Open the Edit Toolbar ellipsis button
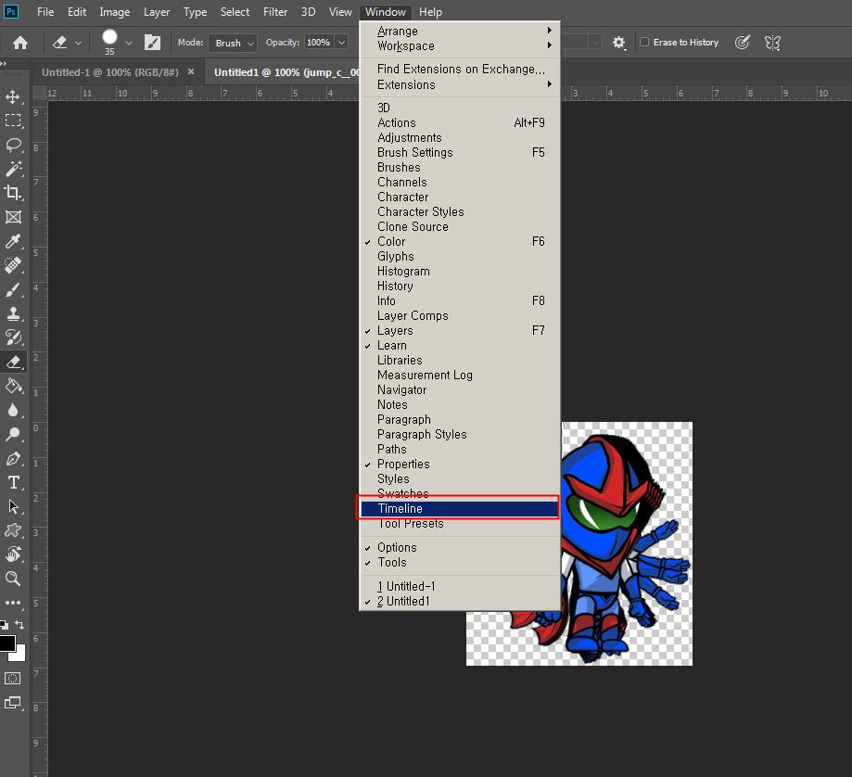Screen dimensions: 852x777 [x=13, y=603]
